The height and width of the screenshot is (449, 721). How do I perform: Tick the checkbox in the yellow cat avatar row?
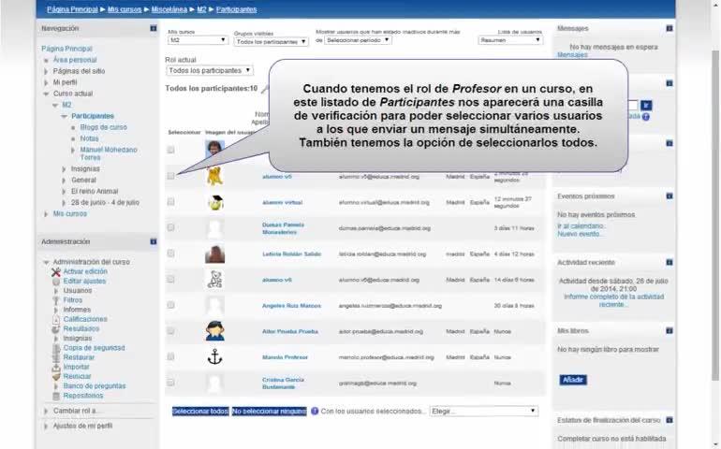click(x=170, y=176)
